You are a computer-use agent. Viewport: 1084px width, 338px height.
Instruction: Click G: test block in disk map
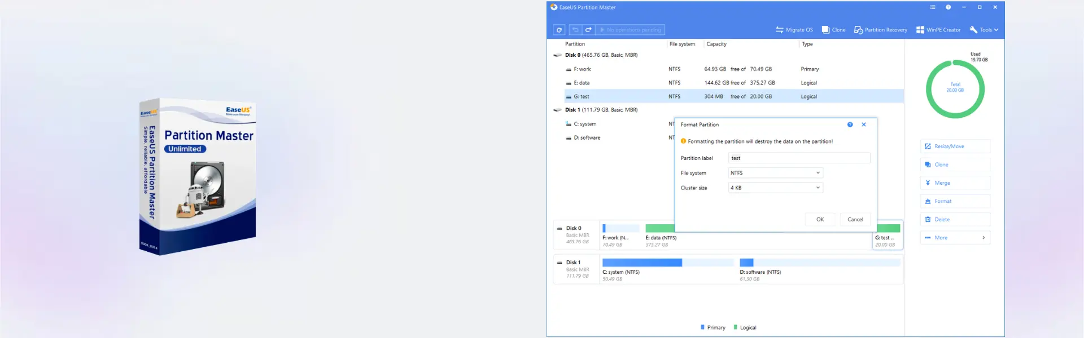click(888, 235)
